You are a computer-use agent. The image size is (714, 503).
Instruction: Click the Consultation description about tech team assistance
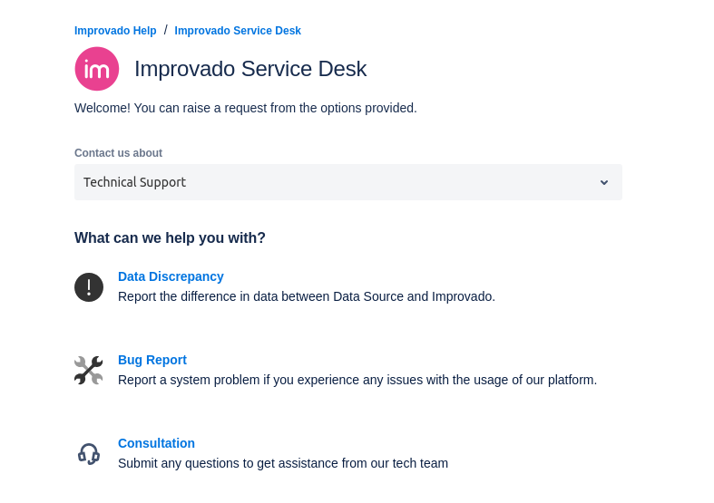[283, 463]
